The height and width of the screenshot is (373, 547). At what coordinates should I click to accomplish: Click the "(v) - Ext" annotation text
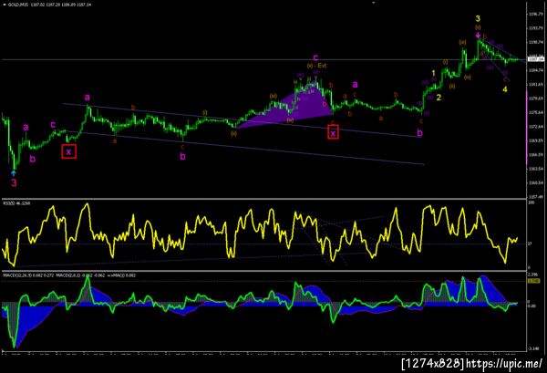(316, 66)
